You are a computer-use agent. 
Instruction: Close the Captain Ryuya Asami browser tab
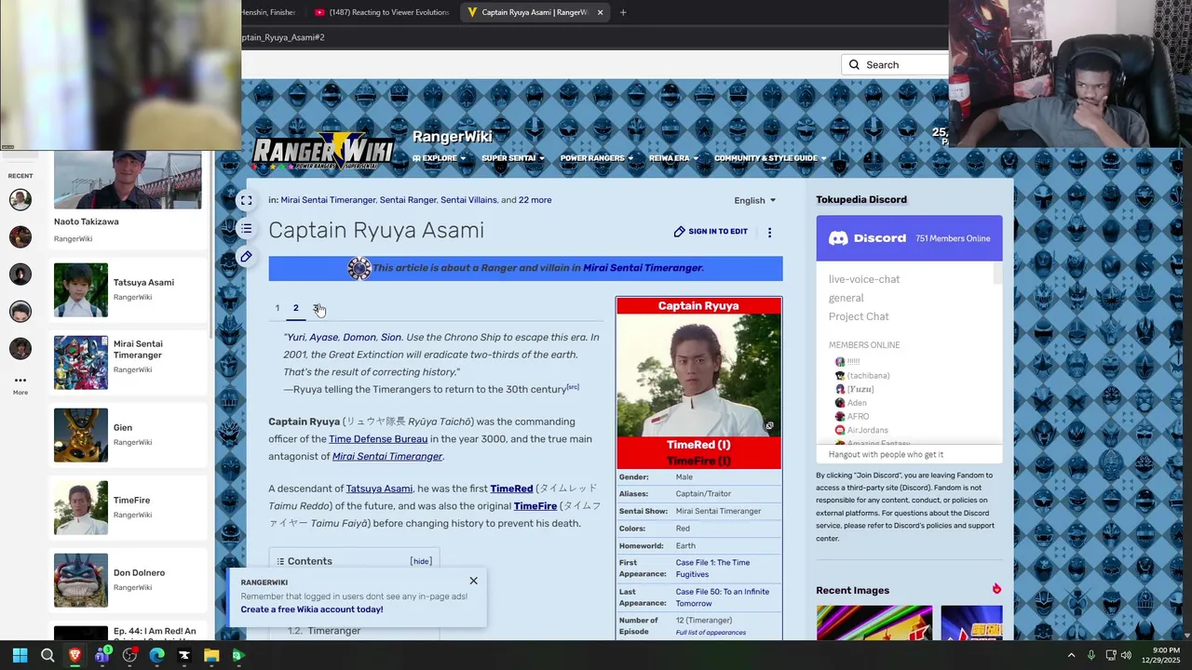click(600, 12)
